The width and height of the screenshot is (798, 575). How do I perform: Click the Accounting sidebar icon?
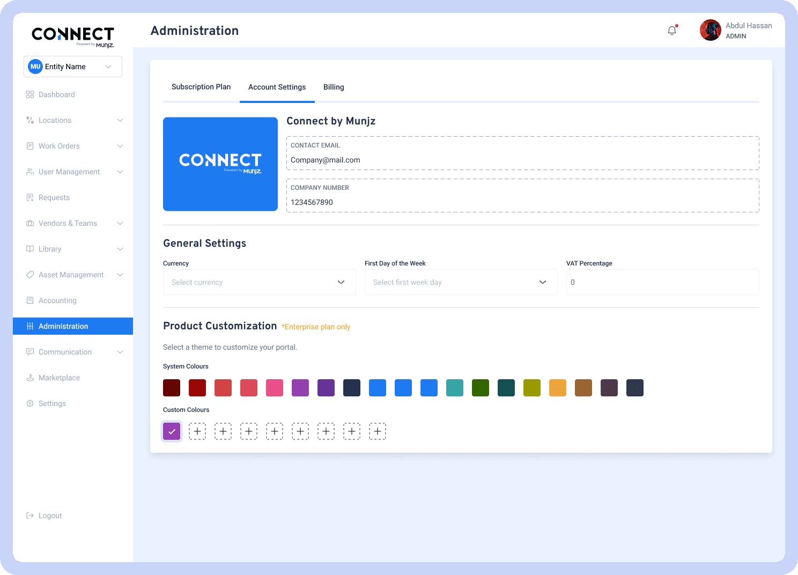click(30, 300)
